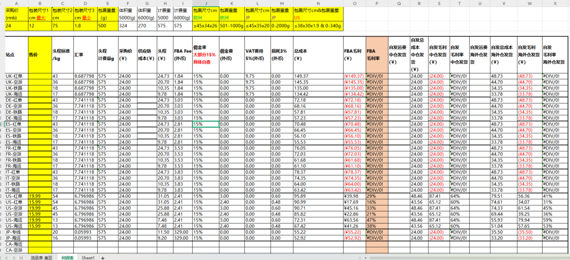
Task: Click the exchange rate 0.05993 in JP-专线 row
Action: tap(85, 232)
